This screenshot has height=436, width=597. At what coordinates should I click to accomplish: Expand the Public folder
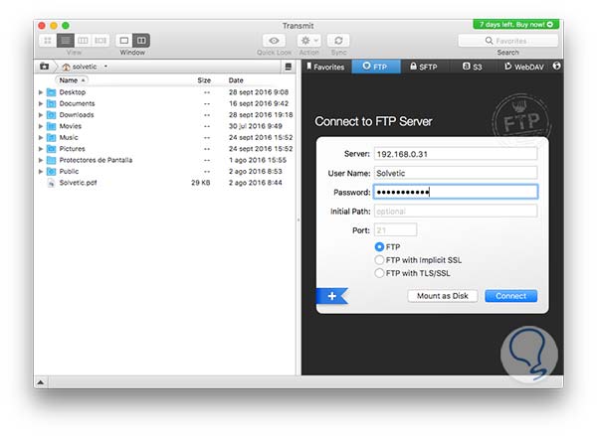[x=41, y=172]
